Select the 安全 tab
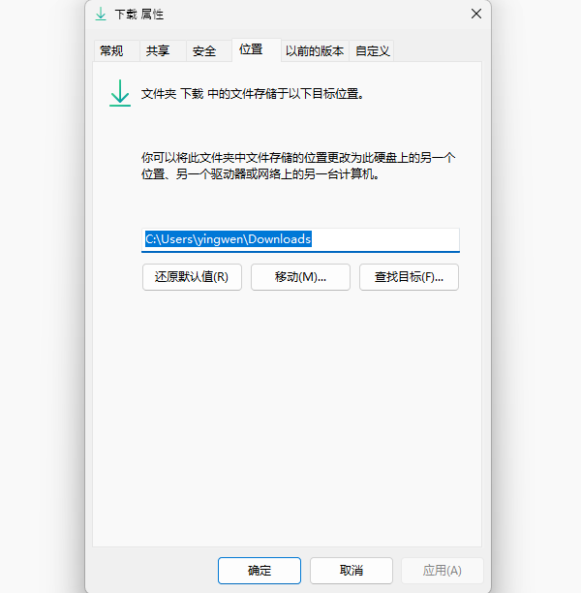 coord(204,50)
